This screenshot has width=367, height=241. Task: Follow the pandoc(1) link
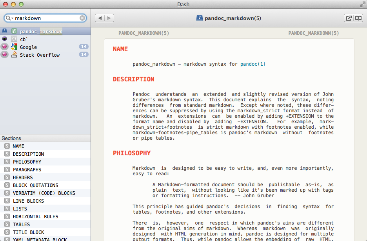253,64
